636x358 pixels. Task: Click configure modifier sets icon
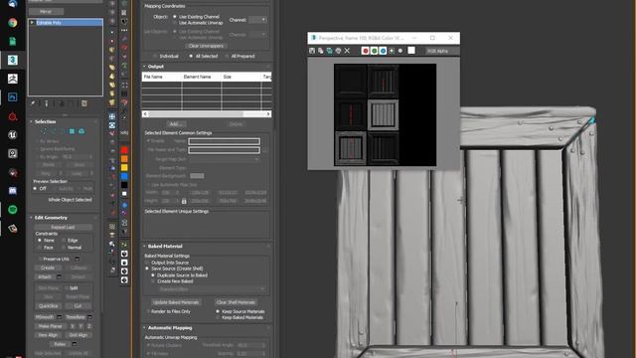[x=84, y=103]
